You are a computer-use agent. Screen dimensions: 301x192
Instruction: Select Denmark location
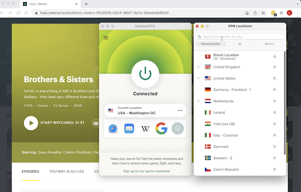click(238, 146)
